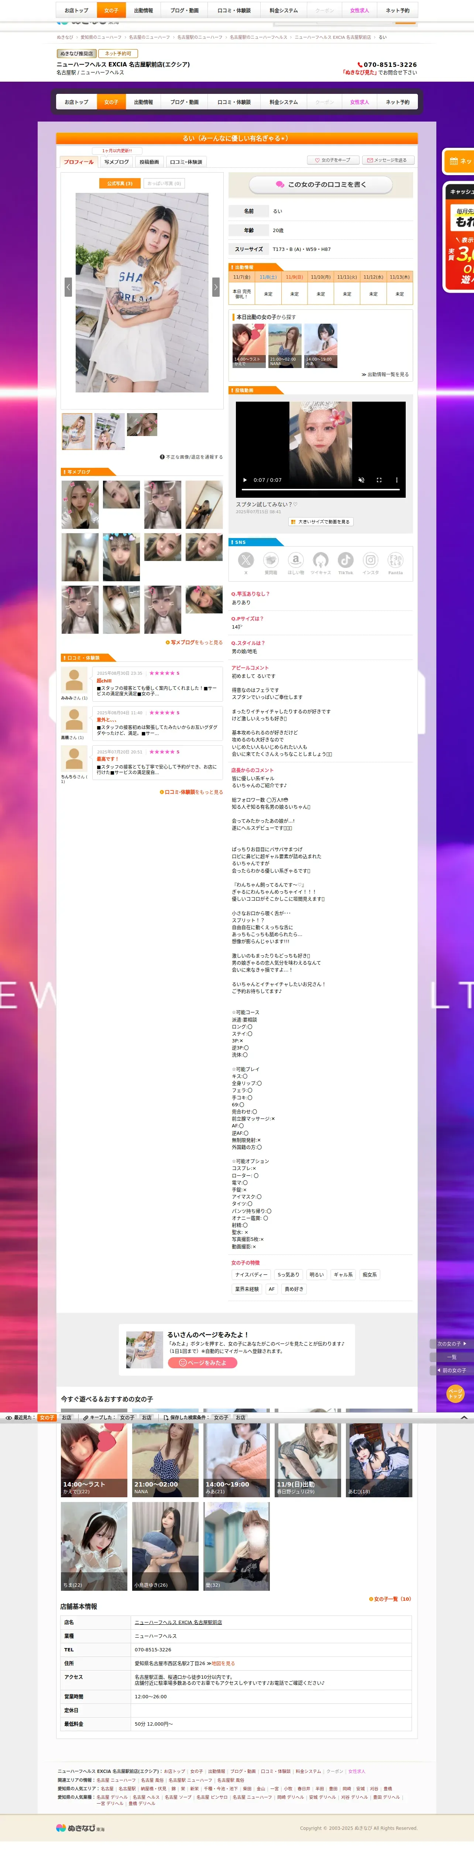Open the video's three-dot options menu
474x1852 pixels.
396,480
